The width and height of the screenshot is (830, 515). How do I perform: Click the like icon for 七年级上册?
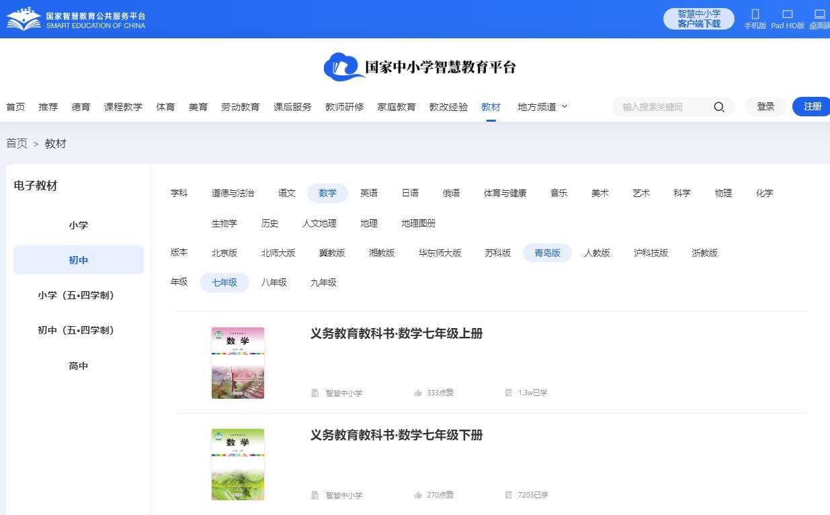[418, 393]
